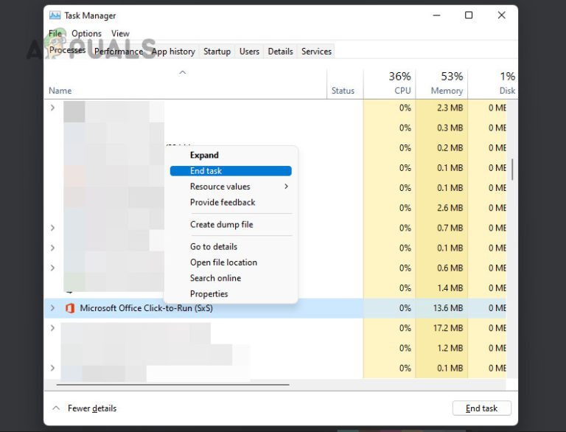
Task: Click the Fewer details link
Action: (x=92, y=408)
